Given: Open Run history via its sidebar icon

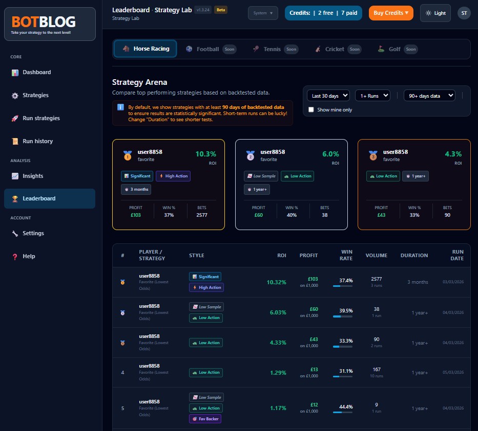Looking at the screenshot, I should [x=16, y=141].
